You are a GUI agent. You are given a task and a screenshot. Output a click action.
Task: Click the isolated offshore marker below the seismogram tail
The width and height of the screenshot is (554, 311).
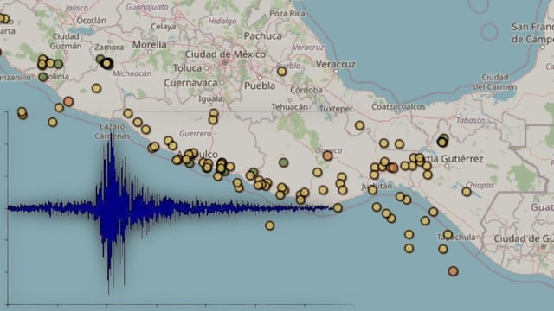[x=269, y=225]
